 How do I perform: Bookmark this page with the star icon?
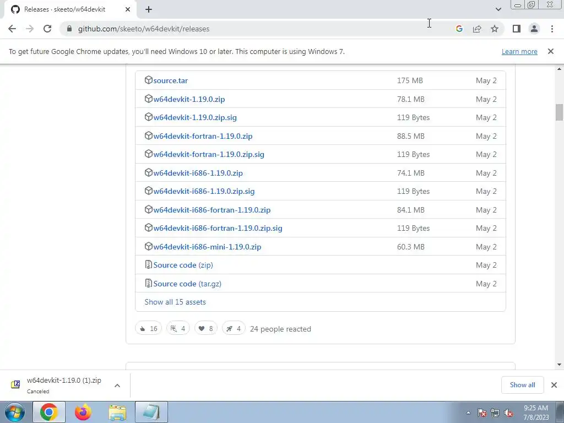click(x=495, y=29)
